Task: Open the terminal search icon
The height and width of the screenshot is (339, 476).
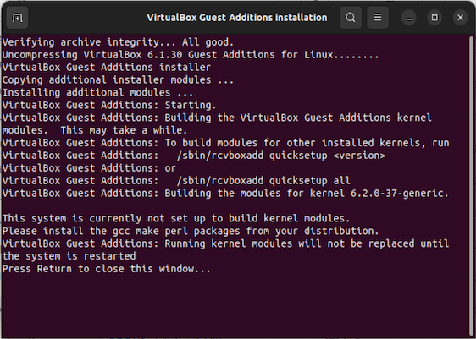Action: pos(351,18)
